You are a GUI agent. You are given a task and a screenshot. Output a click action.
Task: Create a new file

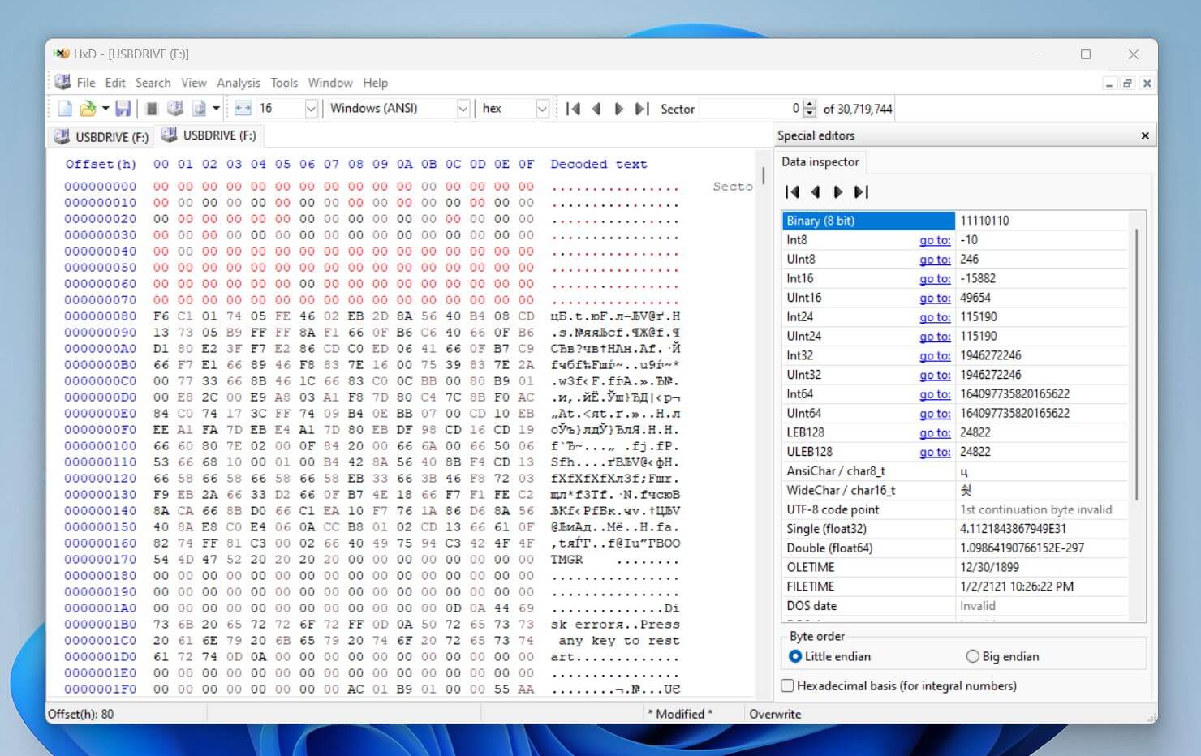pyautogui.click(x=65, y=108)
